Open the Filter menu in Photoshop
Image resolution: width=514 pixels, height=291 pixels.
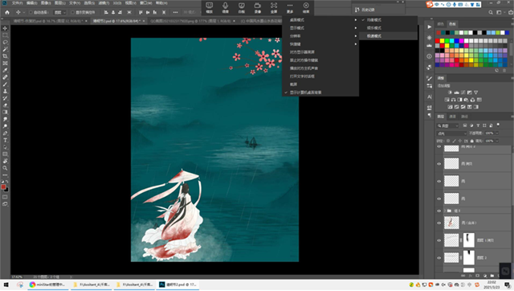(104, 3)
